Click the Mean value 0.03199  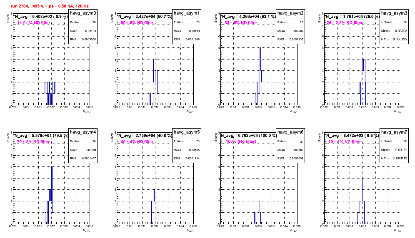pyautogui.click(x=194, y=31)
